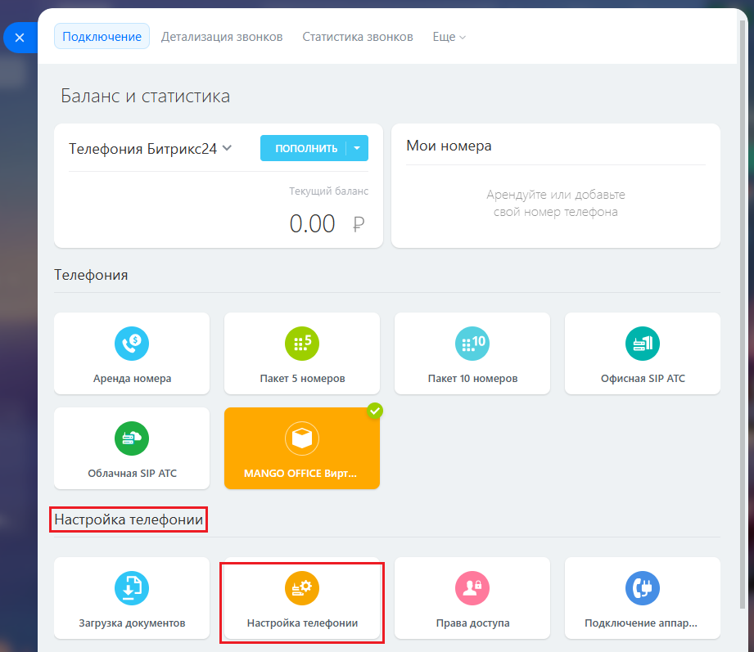Click the green checkmark badge on MANGO OFFICE
754x652 pixels.
click(375, 411)
